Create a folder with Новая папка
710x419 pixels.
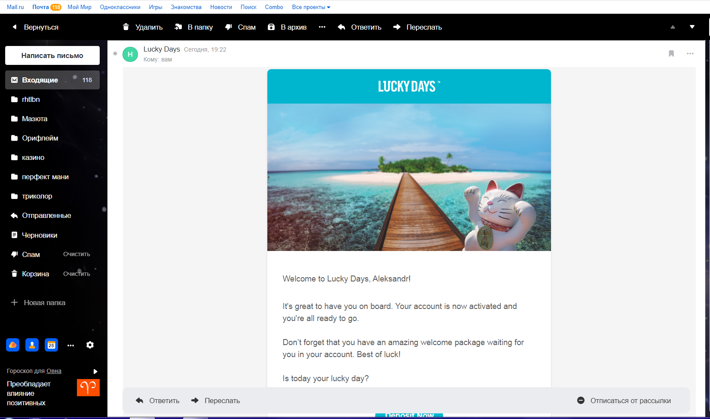coord(38,303)
